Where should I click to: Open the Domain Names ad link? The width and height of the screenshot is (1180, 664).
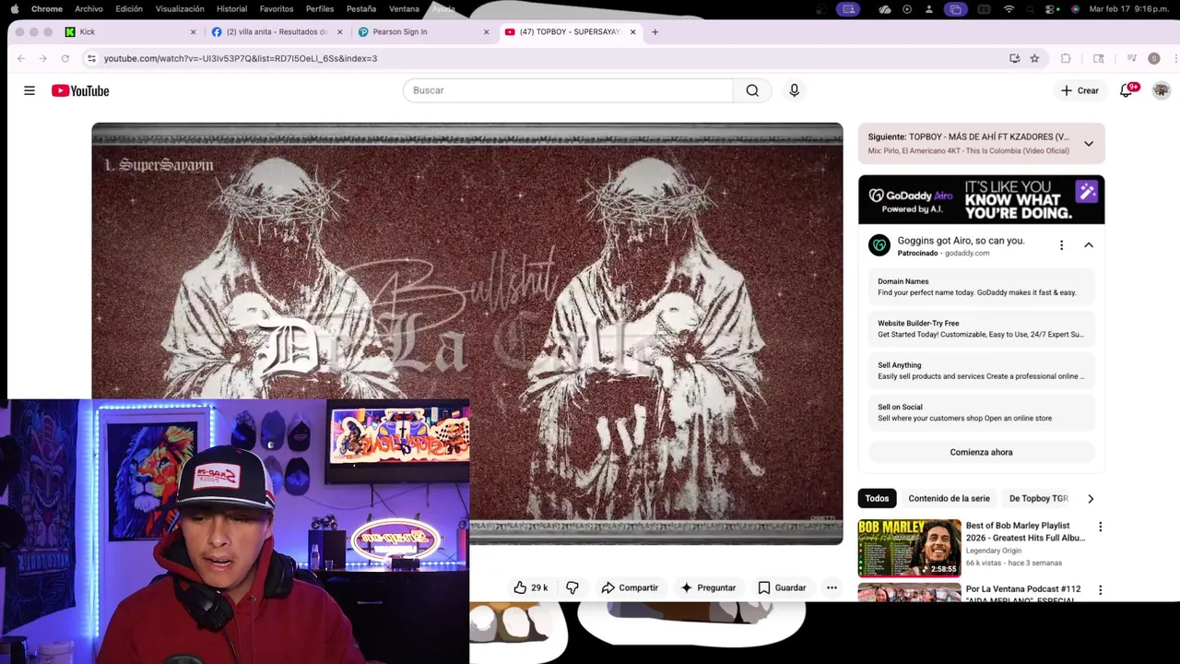tap(981, 287)
